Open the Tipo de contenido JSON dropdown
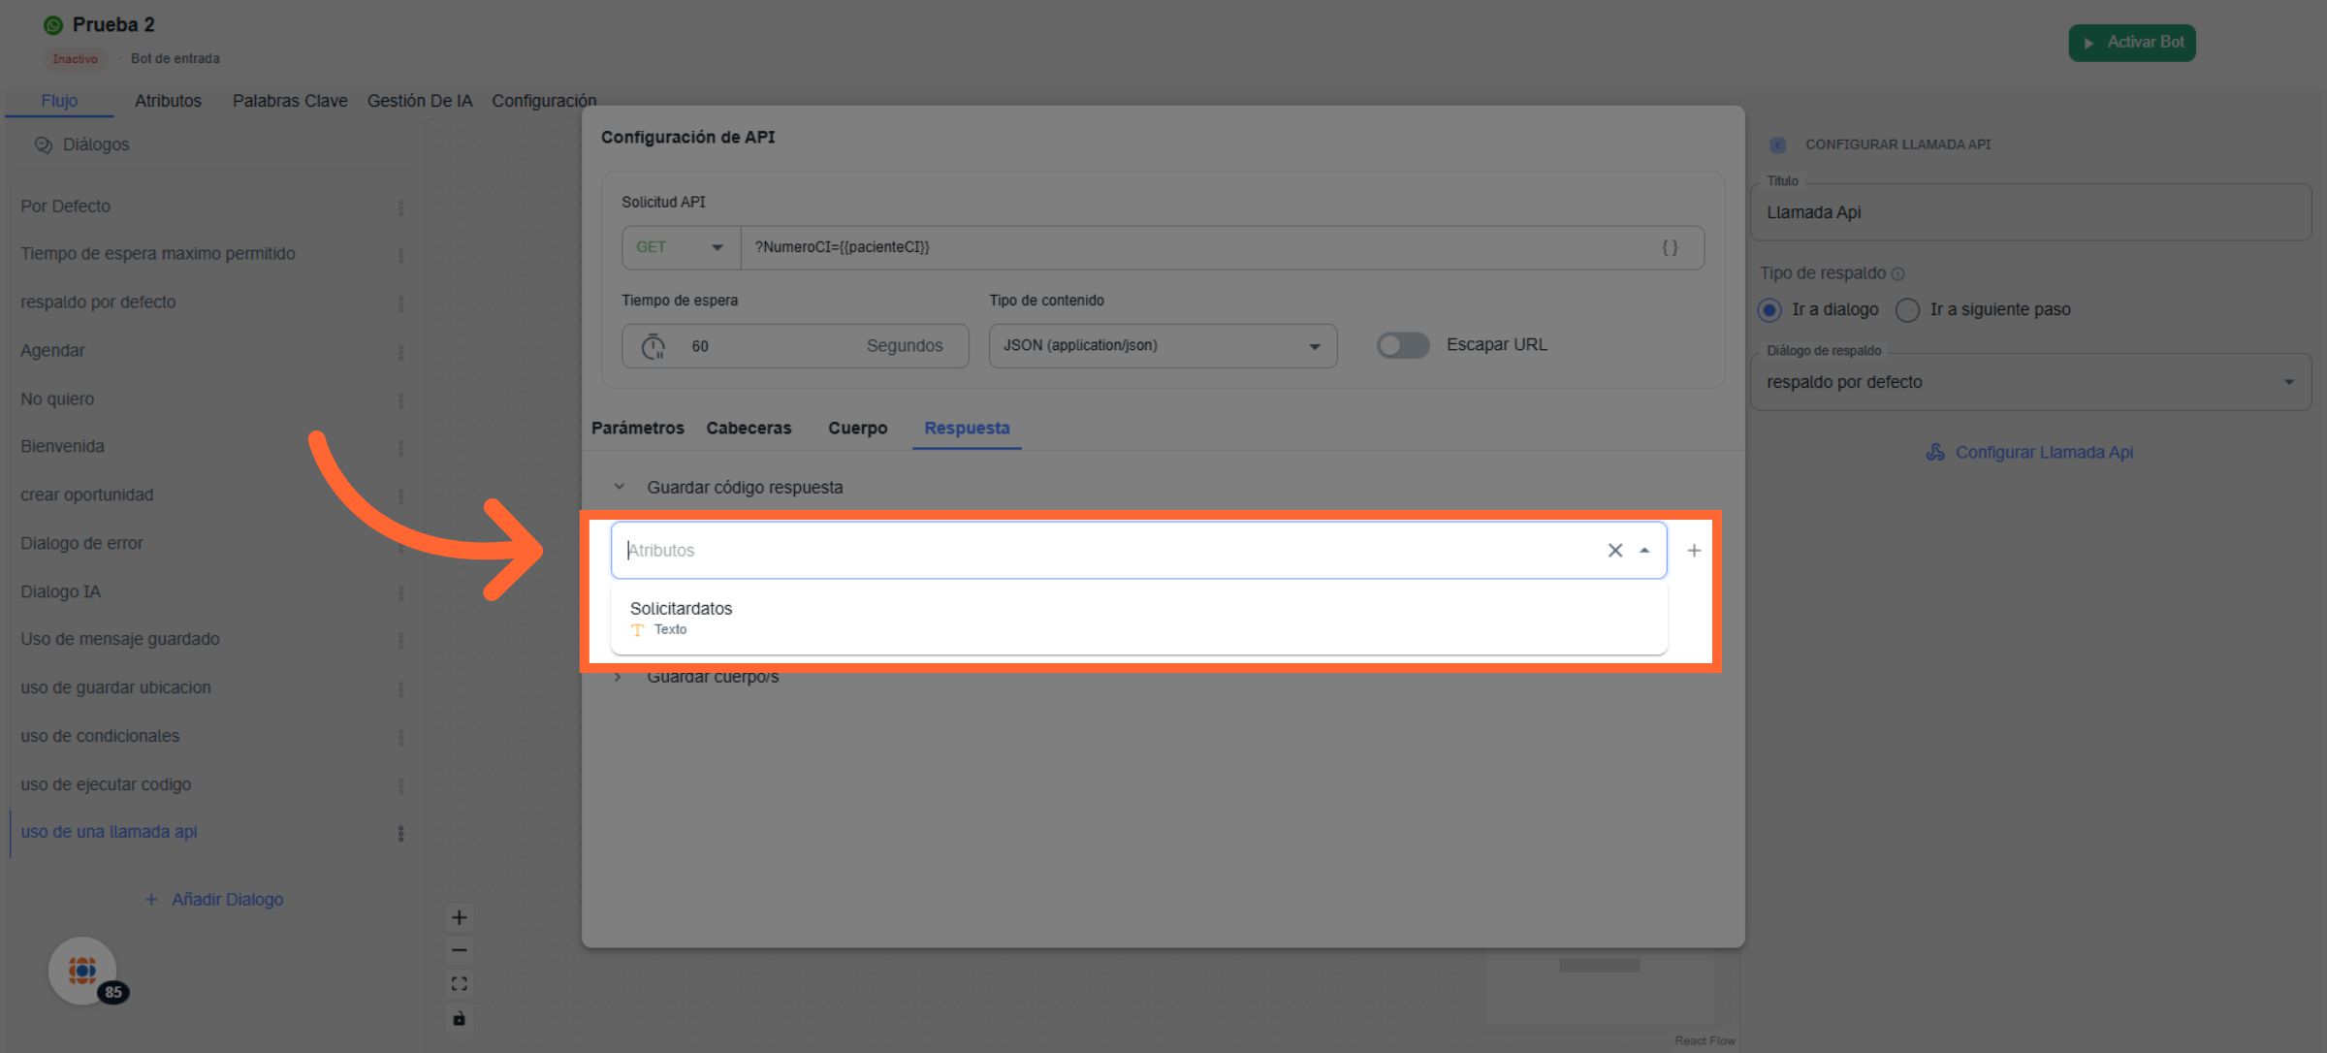The height and width of the screenshot is (1053, 2327). click(x=1162, y=346)
